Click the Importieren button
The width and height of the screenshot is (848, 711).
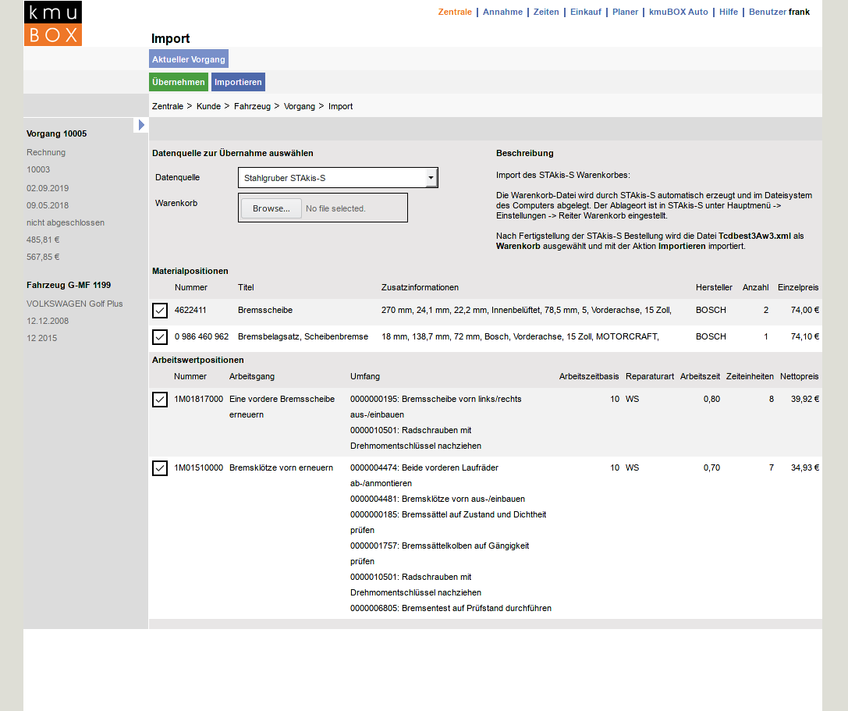pos(238,82)
